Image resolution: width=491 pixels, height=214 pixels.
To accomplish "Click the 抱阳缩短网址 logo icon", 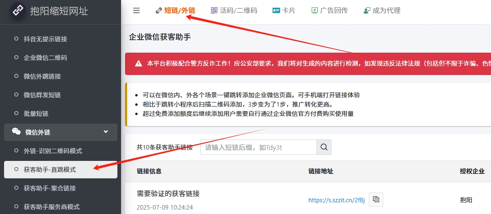I will click(x=17, y=11).
